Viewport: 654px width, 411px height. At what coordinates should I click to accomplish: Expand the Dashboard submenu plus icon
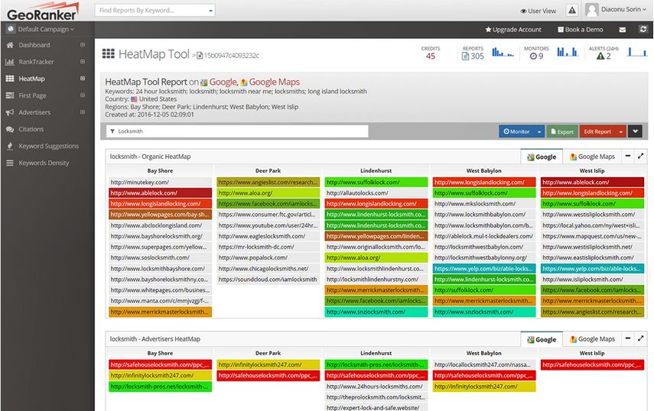83,44
